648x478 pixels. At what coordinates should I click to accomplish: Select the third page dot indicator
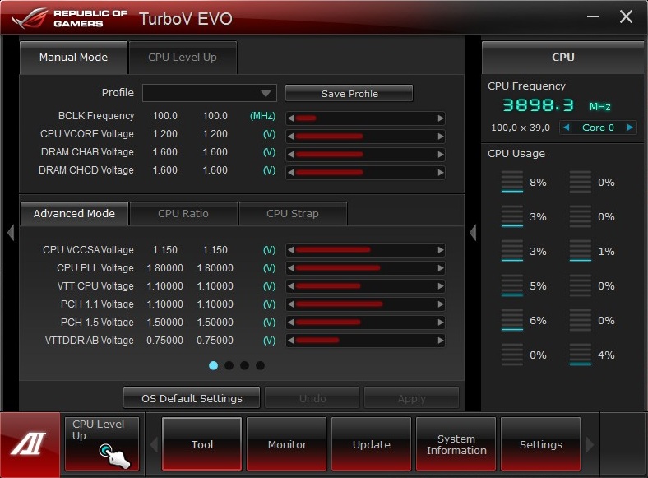[245, 365]
